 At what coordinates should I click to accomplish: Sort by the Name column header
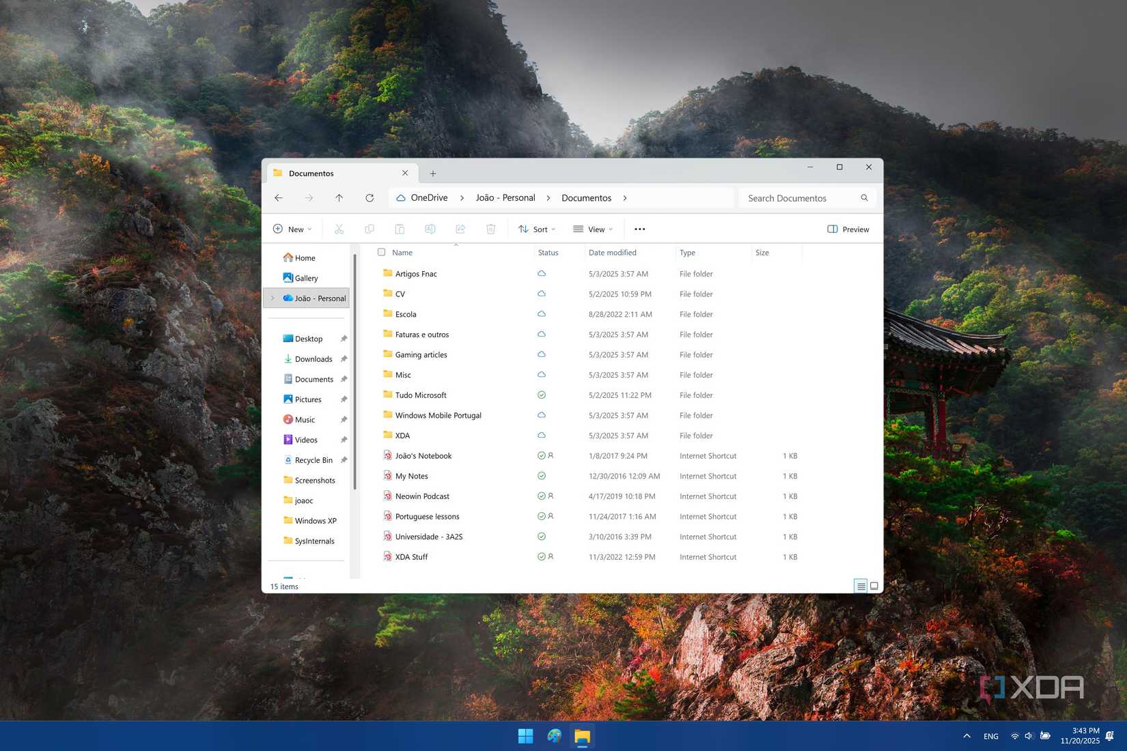[402, 253]
